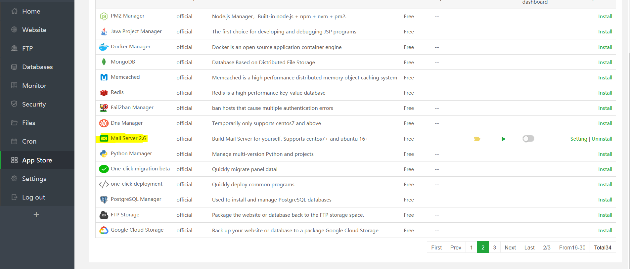Toggle Mail Server dashboard display switch
Image resolution: width=630 pixels, height=269 pixels.
coord(528,139)
